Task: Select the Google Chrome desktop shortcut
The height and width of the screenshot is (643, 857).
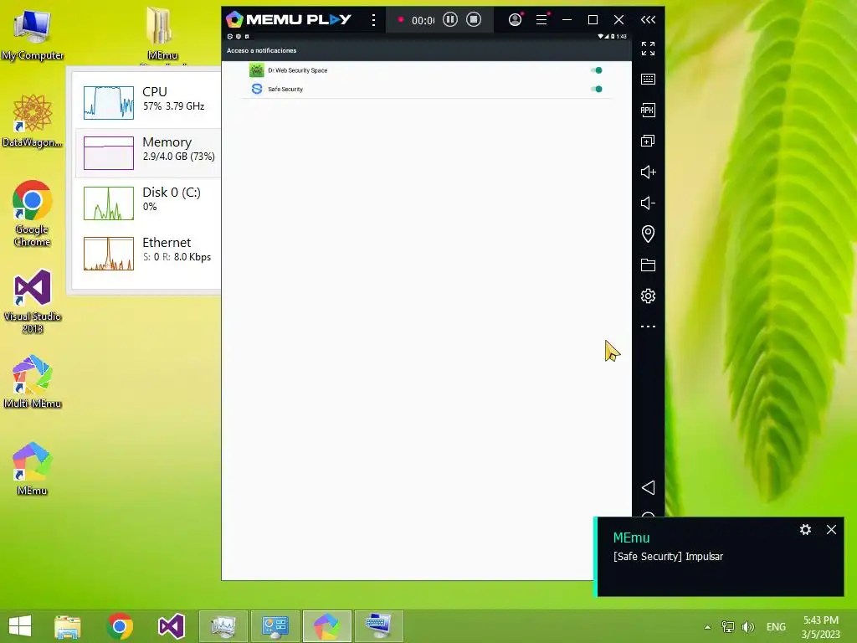Action: click(33, 213)
